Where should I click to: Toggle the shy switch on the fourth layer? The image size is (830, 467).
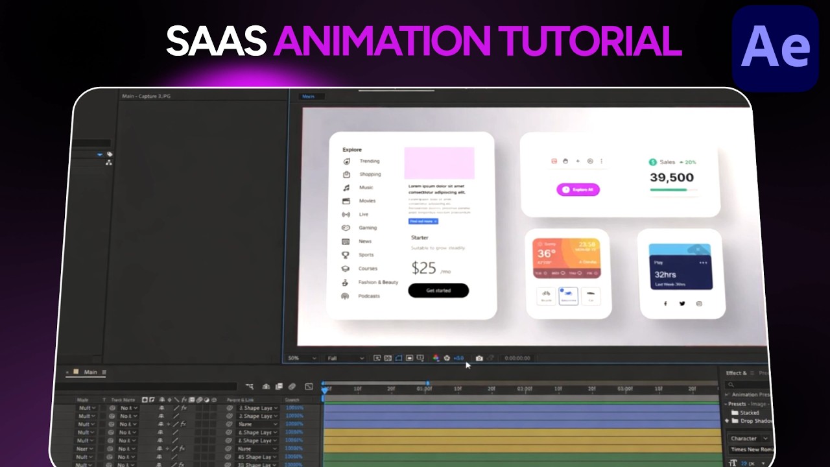(161, 433)
